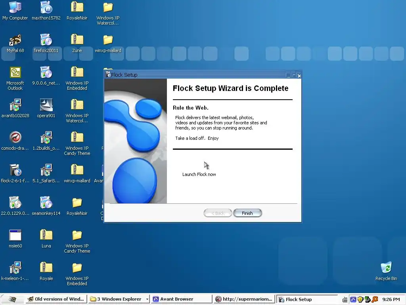Screen dimensions: 406x305
Task: Select the winxp-mallard zipped folder icon
Action: (x=77, y=174)
